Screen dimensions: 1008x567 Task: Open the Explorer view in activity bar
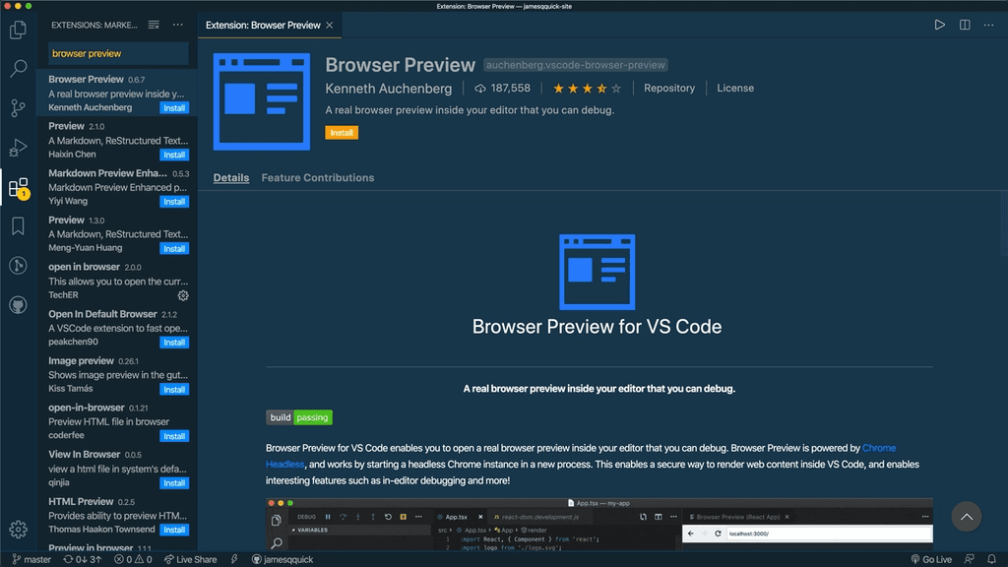tap(18, 30)
